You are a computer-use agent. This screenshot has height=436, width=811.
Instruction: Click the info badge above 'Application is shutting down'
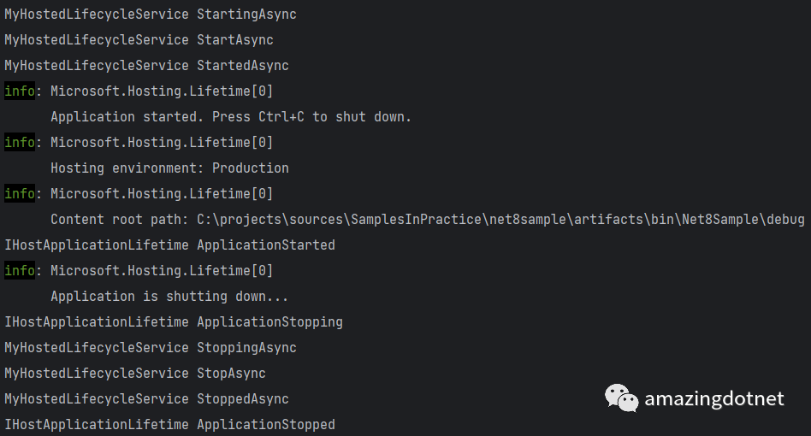click(20, 271)
